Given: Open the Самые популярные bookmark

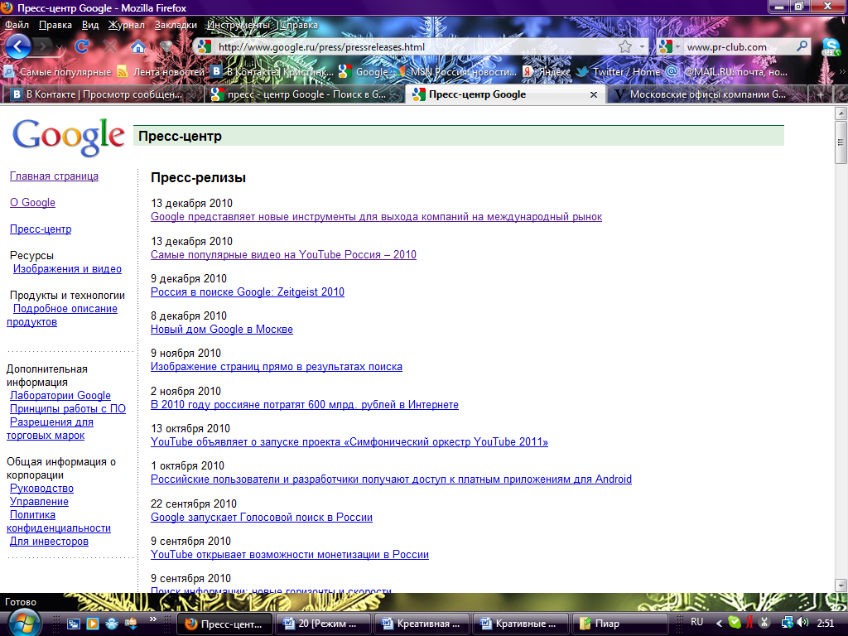Looking at the screenshot, I should tap(57, 71).
